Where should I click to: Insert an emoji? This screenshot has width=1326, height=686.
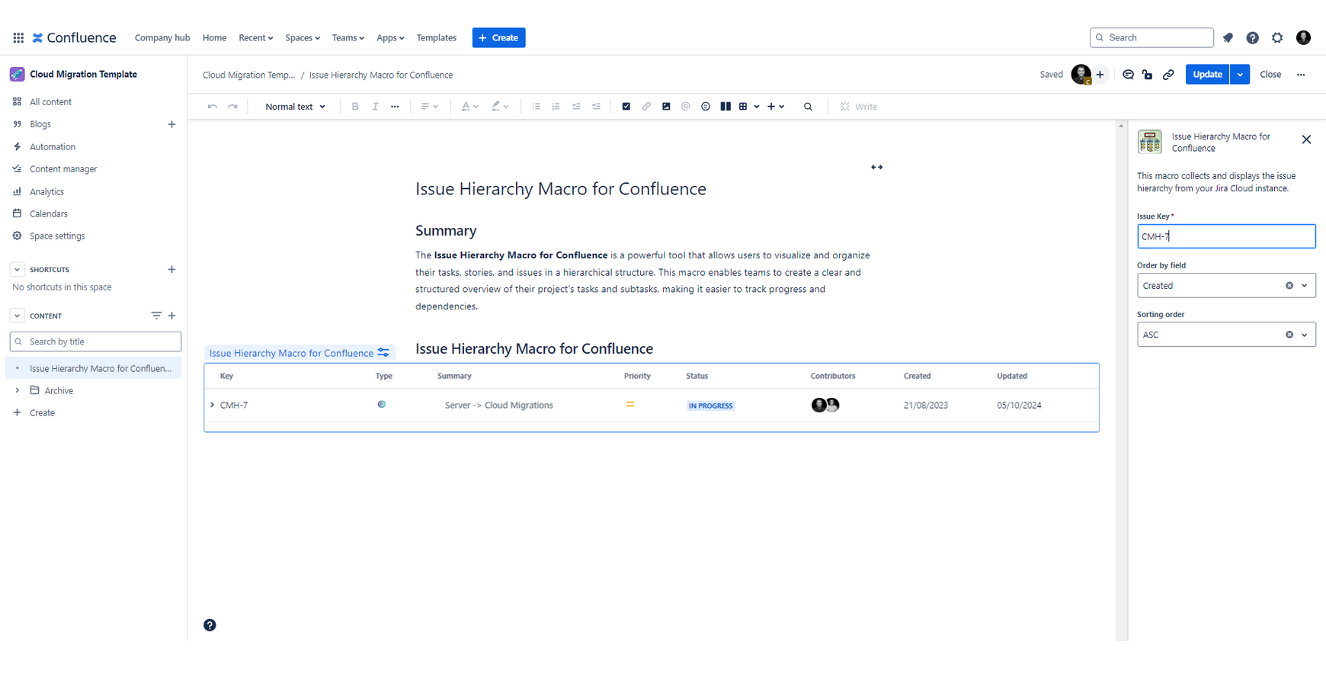coord(706,107)
